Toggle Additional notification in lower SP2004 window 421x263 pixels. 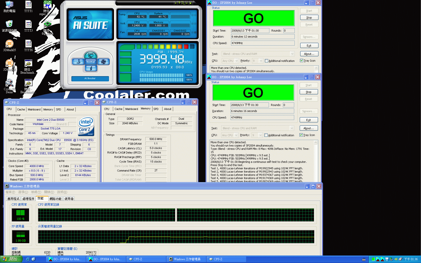click(266, 135)
